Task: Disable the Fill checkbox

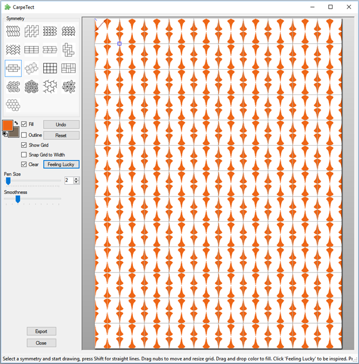Action: pyautogui.click(x=24, y=124)
